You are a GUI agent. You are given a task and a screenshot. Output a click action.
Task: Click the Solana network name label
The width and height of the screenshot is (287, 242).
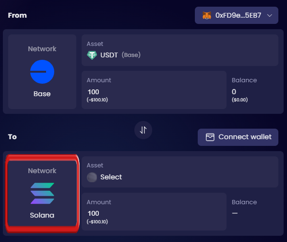(x=42, y=215)
